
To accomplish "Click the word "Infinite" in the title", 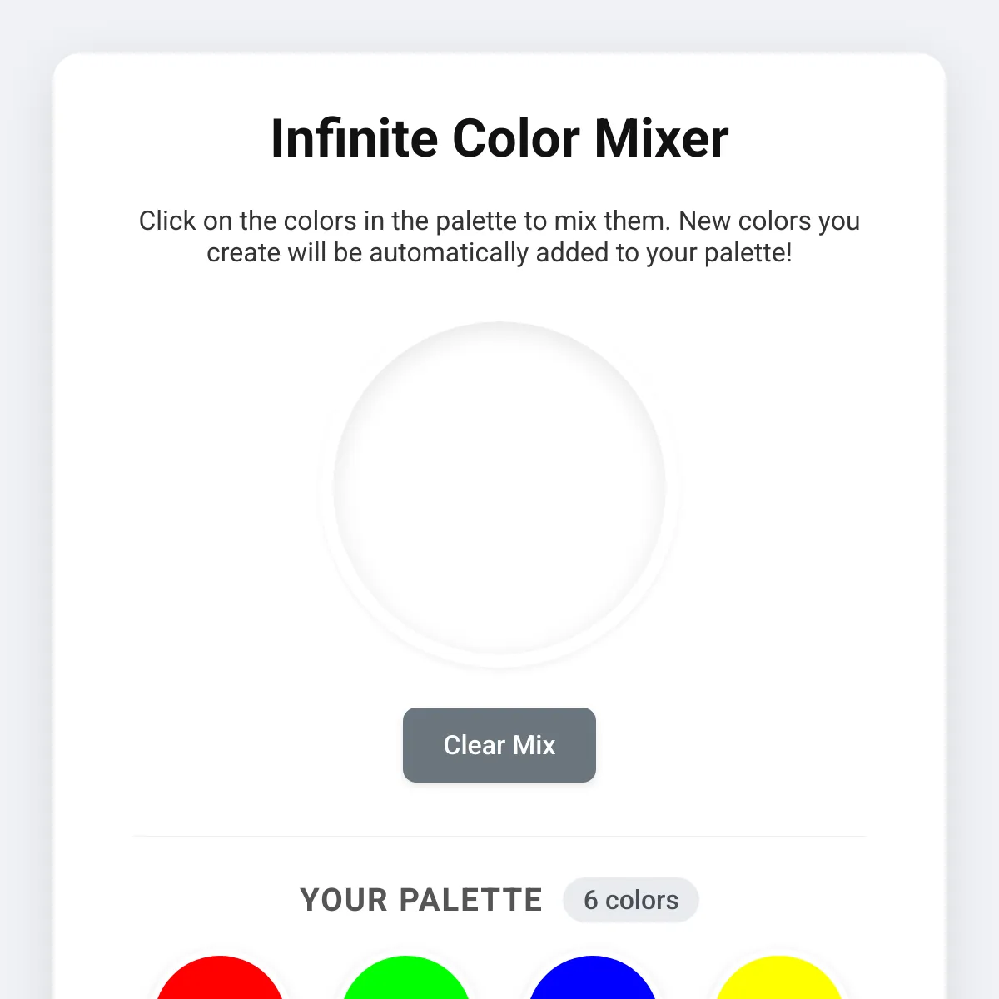I will 354,138.
